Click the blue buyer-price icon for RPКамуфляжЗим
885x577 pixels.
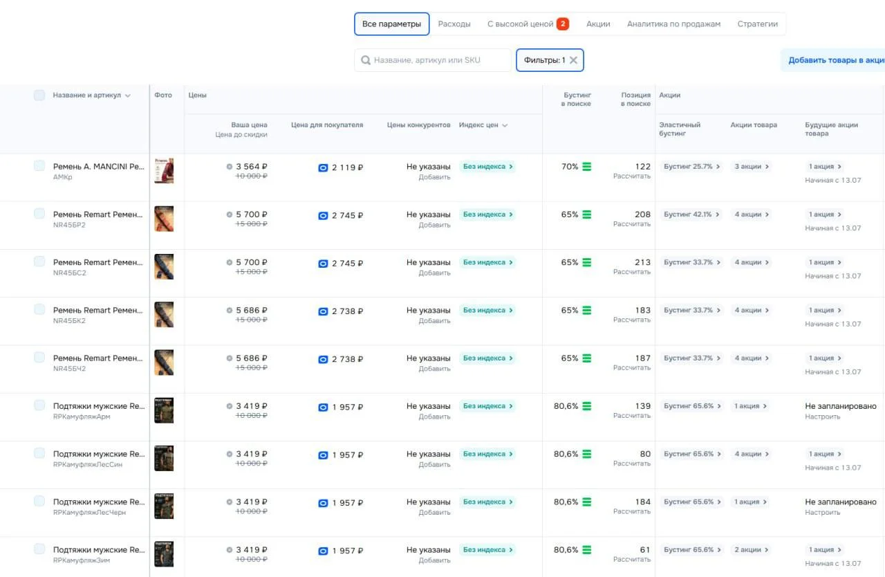pos(323,551)
